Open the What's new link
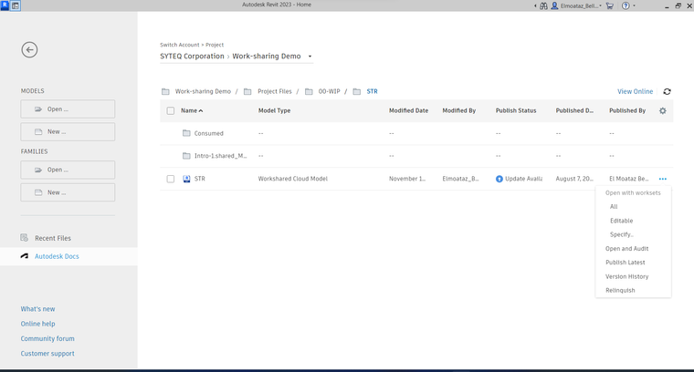Screen dimensions: 694x372 pos(37,309)
